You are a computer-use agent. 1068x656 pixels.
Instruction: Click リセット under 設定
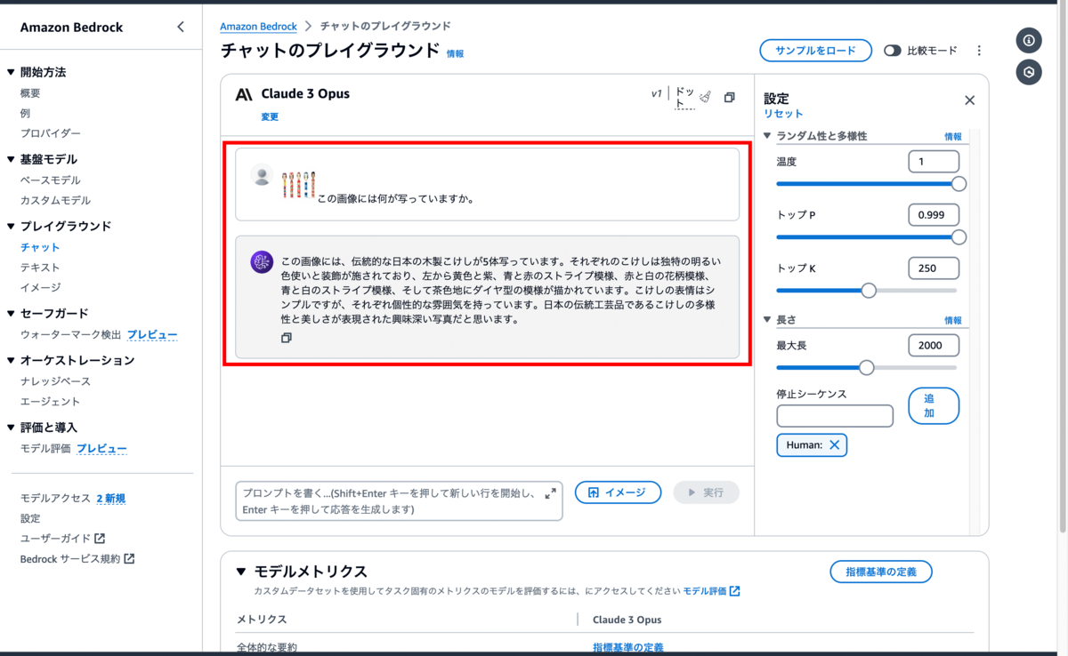(x=783, y=114)
